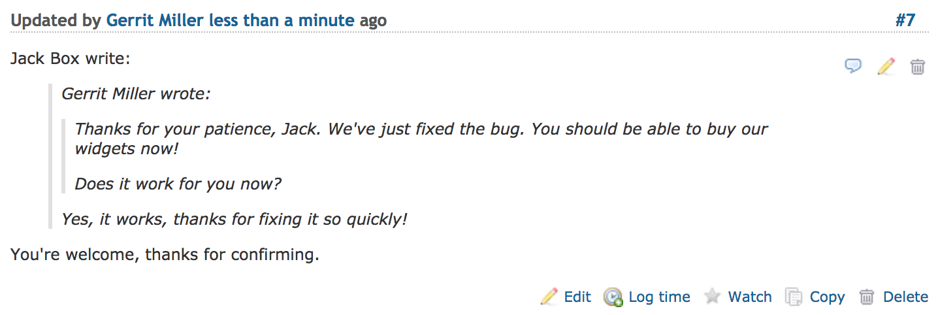Screen dimensions: 938x315
Task: Click the quoted 'Does it work for you now?' text
Action: click(x=178, y=184)
